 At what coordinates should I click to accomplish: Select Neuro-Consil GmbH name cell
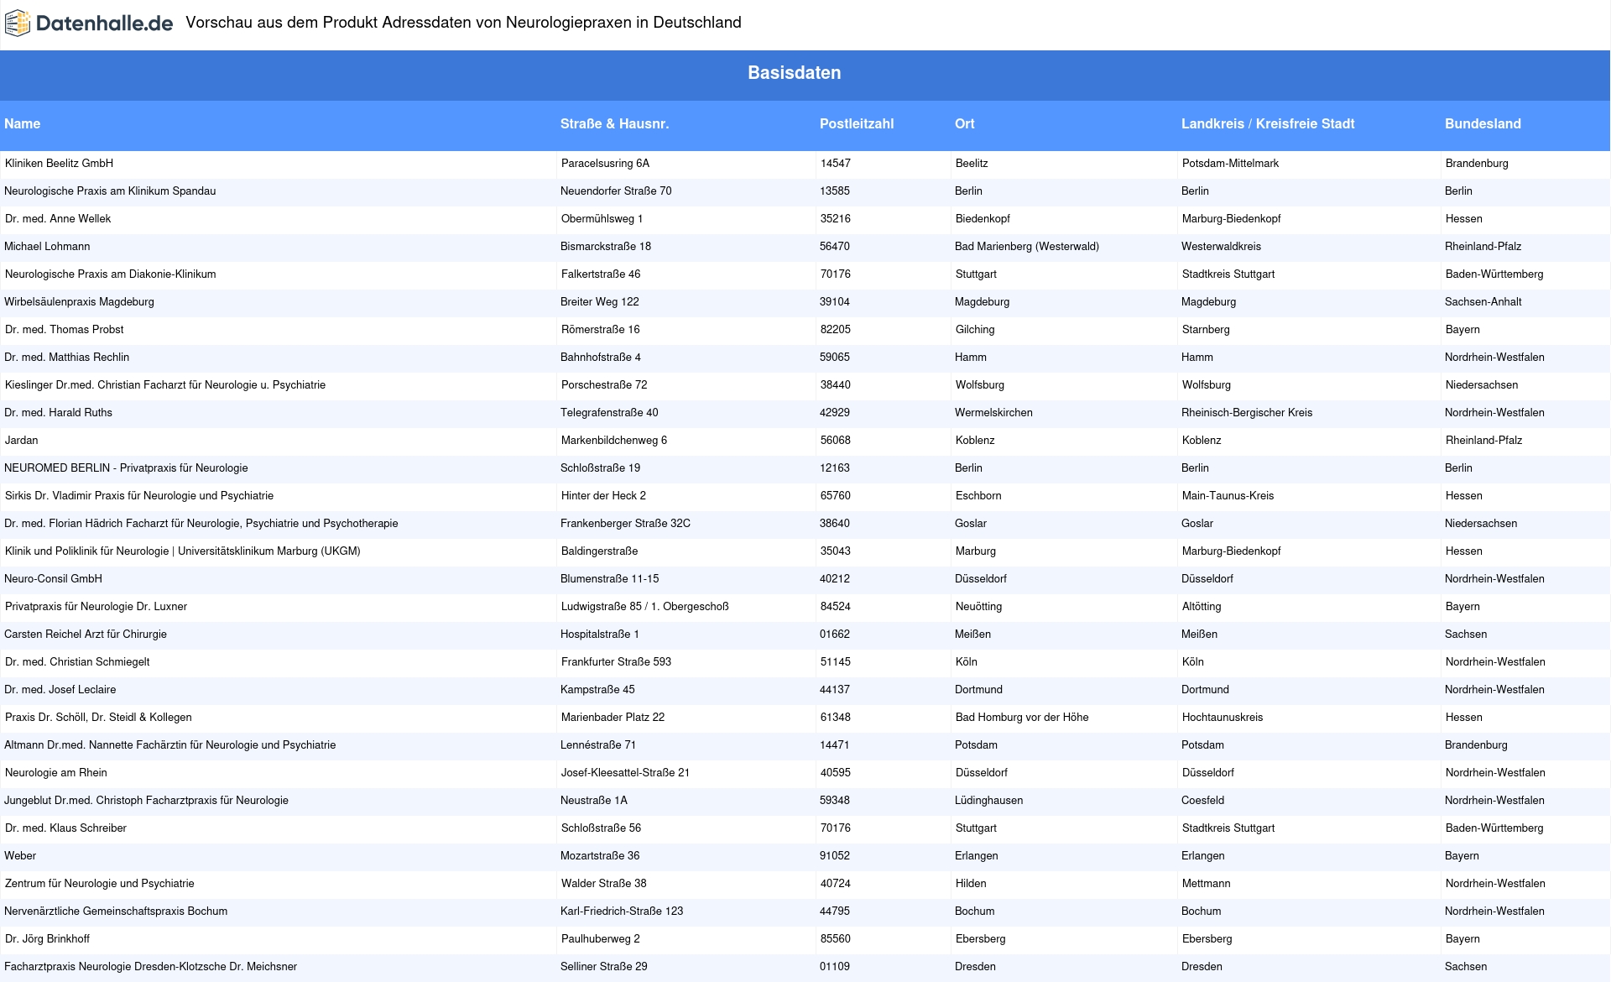pyautogui.click(x=53, y=579)
